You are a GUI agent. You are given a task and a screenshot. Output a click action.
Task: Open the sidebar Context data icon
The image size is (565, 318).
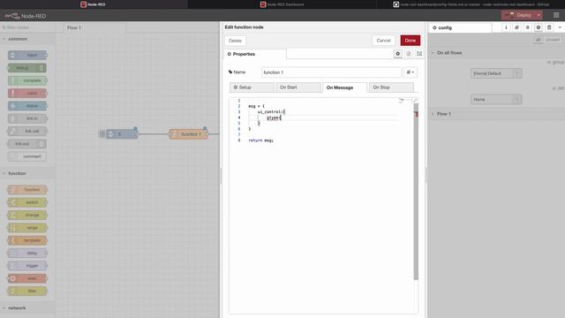pyautogui.click(x=549, y=27)
